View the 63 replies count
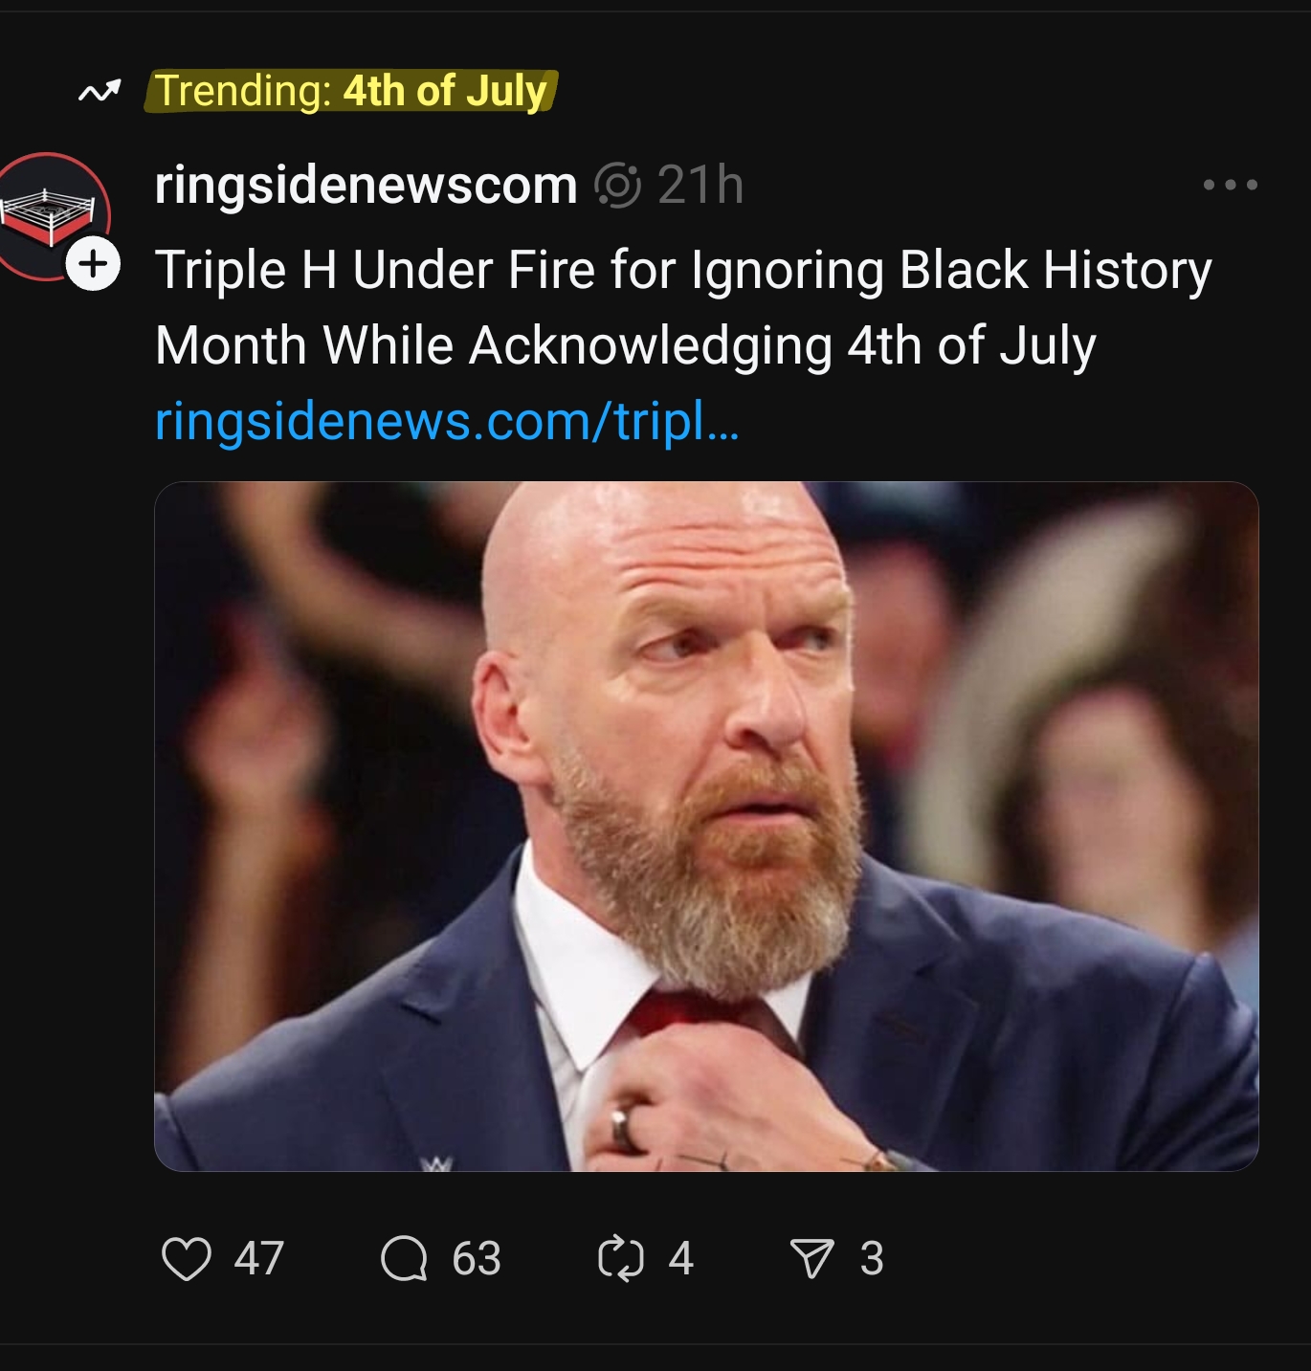 point(477,1258)
